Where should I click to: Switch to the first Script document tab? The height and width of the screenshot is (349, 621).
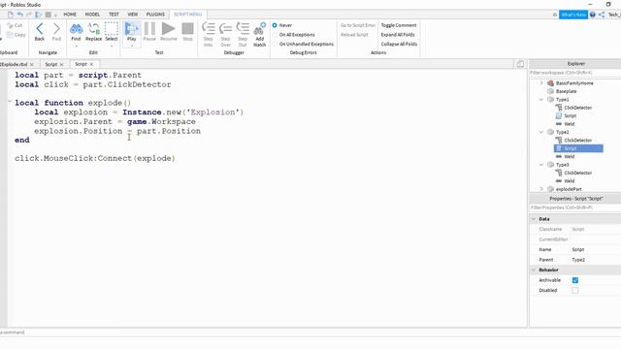click(50, 64)
